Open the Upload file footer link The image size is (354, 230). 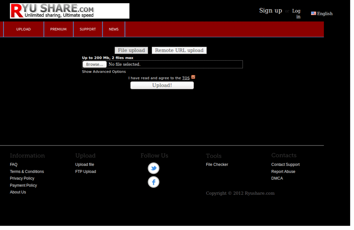pyautogui.click(x=85, y=165)
